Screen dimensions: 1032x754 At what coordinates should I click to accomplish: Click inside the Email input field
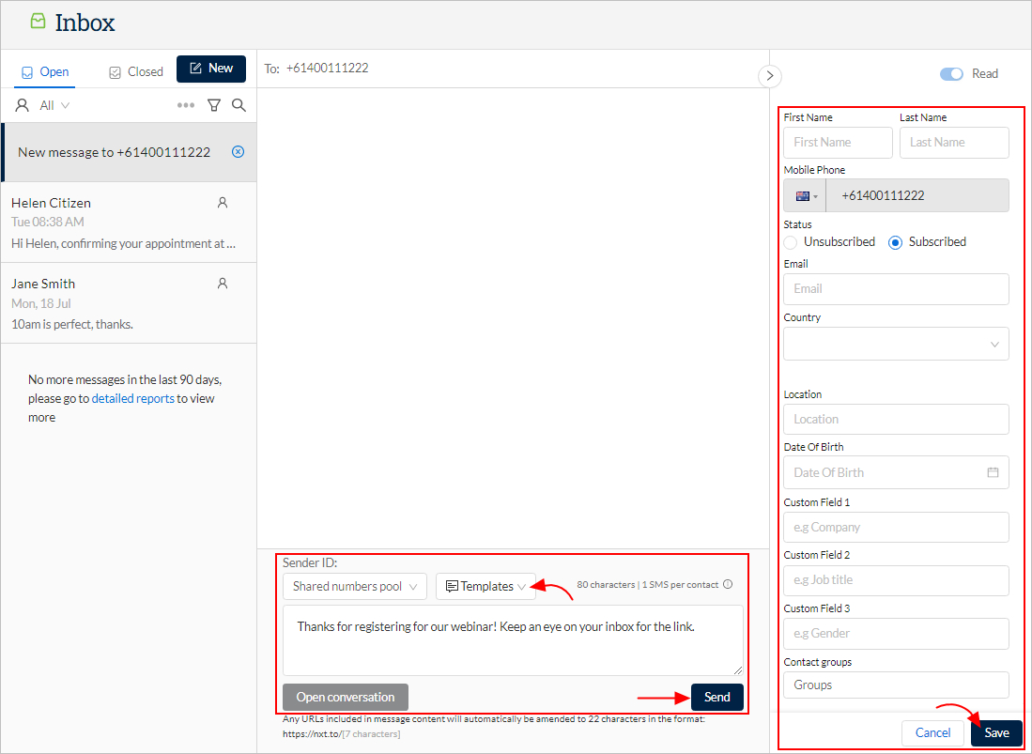[x=895, y=289]
